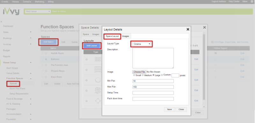Expand the Venue Details submenu
255x123 pixels.
tap(31, 73)
